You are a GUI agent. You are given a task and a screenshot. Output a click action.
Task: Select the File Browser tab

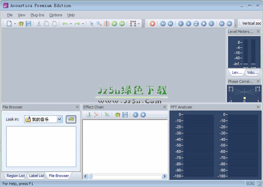[59, 176]
